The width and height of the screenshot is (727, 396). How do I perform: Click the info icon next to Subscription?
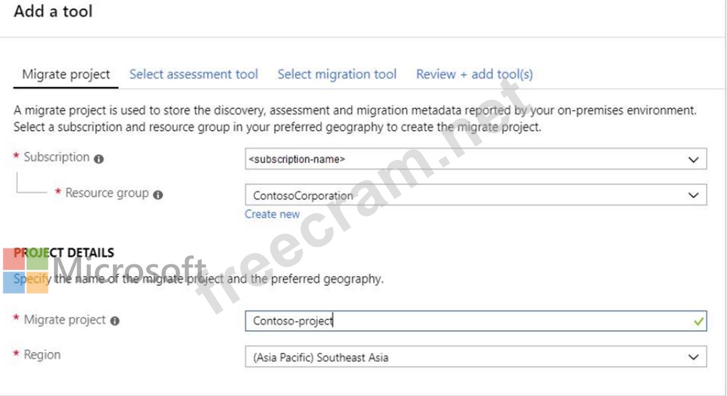pos(99,159)
